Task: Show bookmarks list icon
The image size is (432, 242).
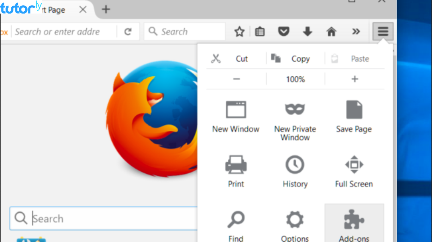Action: [260, 32]
